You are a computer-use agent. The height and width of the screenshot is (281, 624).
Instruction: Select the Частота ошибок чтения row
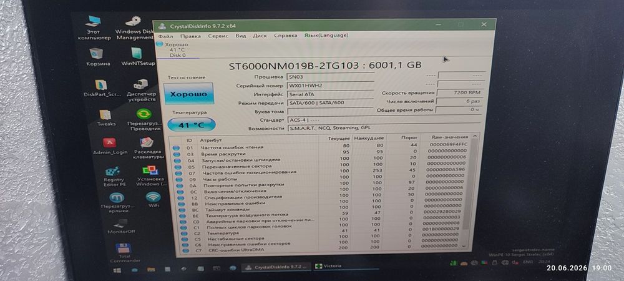[x=320, y=147]
